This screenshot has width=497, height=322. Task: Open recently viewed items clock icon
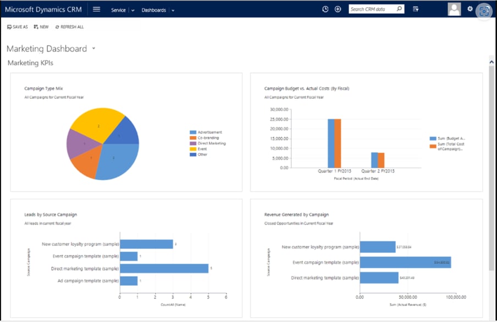pos(325,9)
